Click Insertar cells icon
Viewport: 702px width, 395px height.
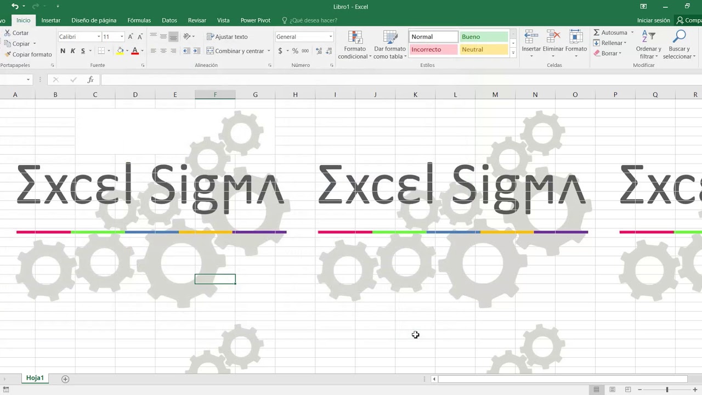click(531, 37)
